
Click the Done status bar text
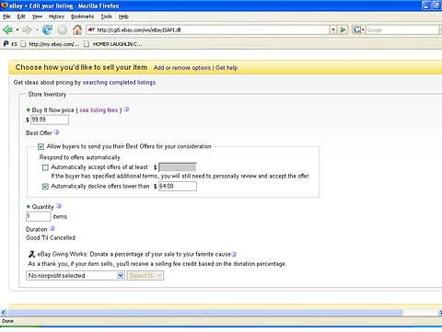[x=7, y=321]
